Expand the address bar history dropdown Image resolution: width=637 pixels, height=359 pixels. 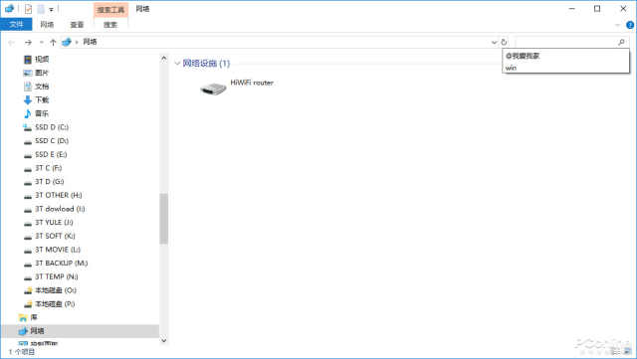(494, 42)
